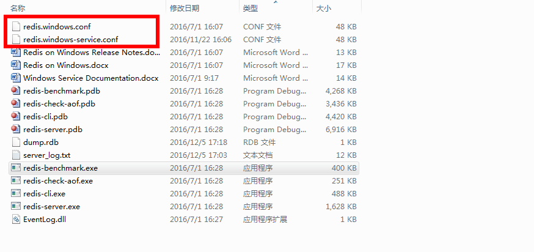The width and height of the screenshot is (534, 252).
Task: Select file name Redis on Windows.docx
Action: point(66,65)
